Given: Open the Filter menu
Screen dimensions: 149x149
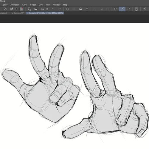Looking at the screenshot, I should [48, 5].
